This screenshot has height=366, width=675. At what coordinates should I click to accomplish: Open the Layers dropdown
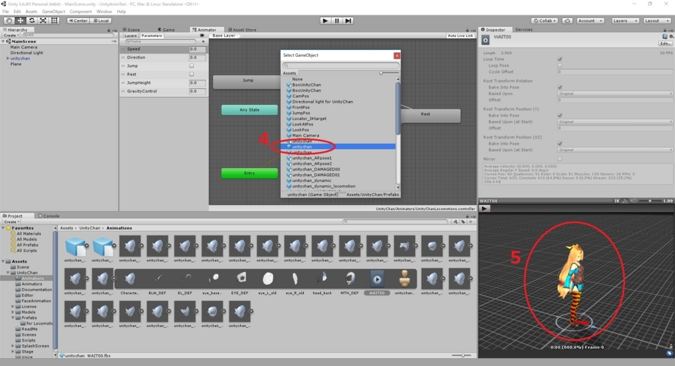pos(625,20)
